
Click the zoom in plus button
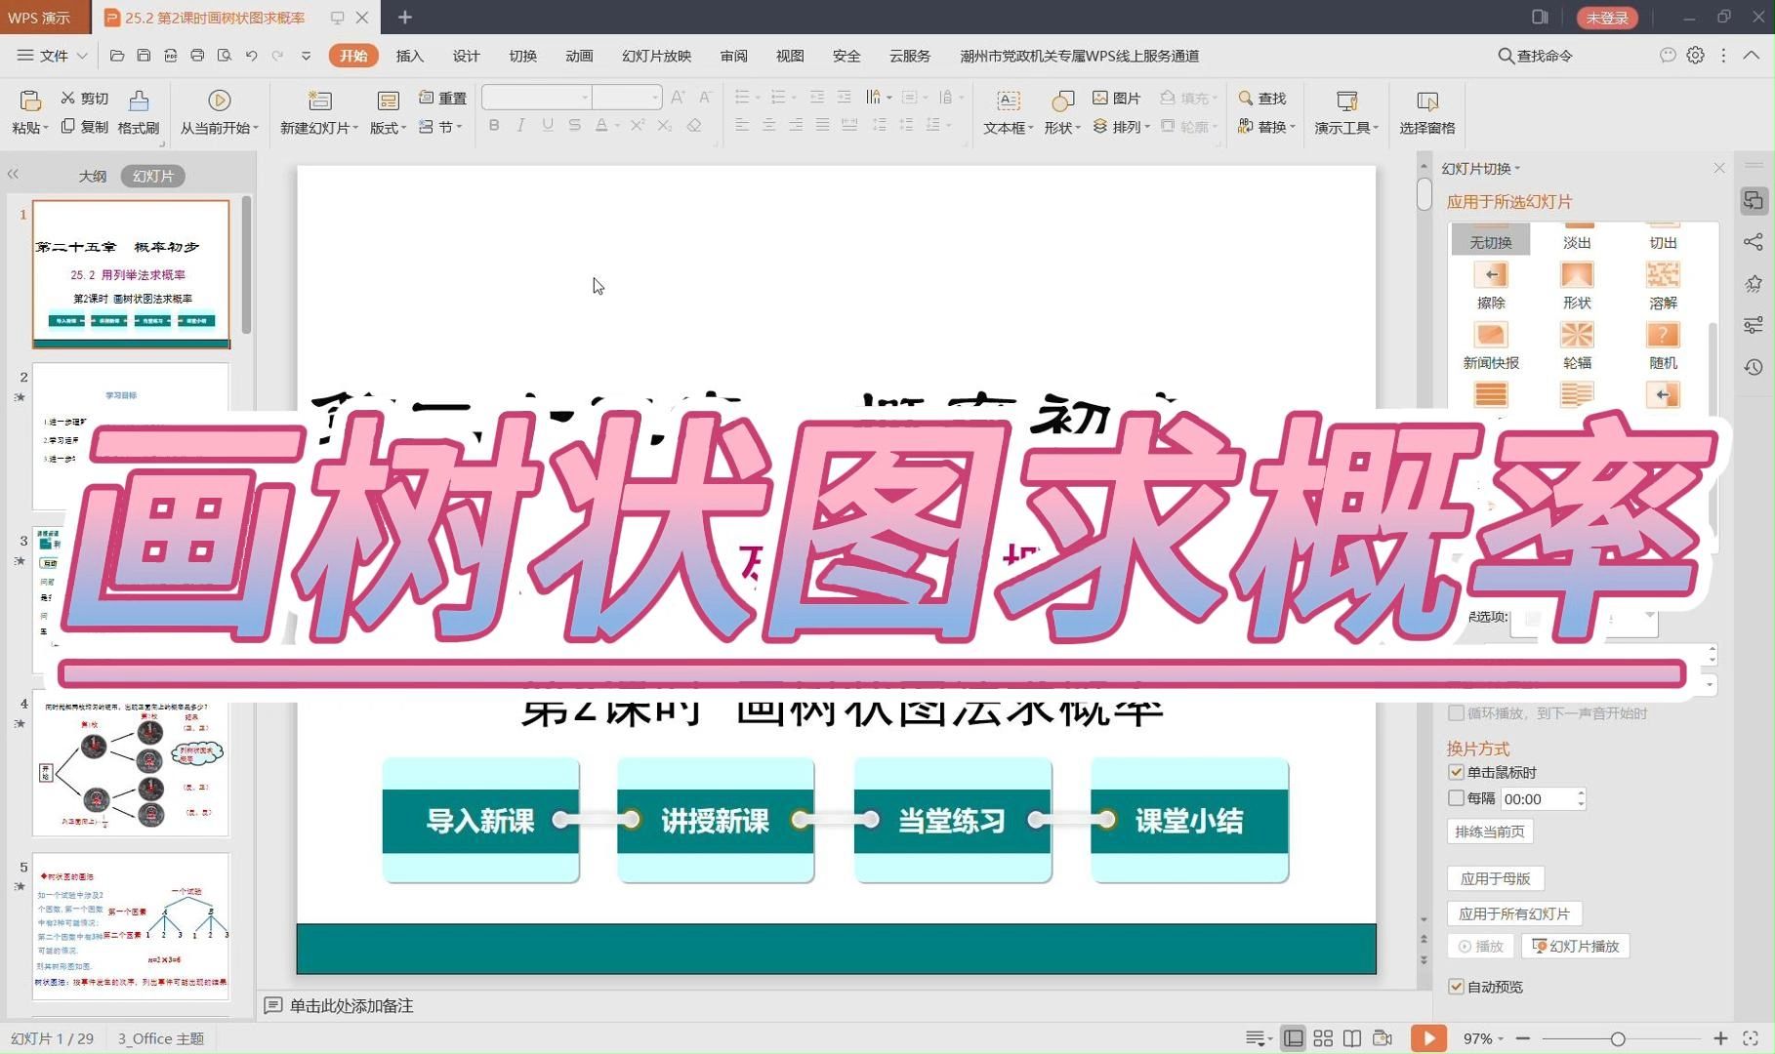click(x=1720, y=1038)
